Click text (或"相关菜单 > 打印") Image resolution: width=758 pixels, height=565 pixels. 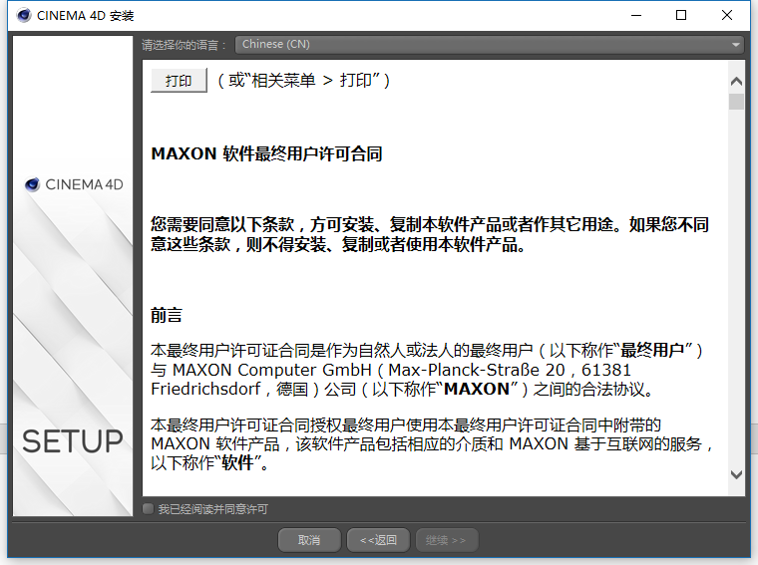[x=303, y=80]
